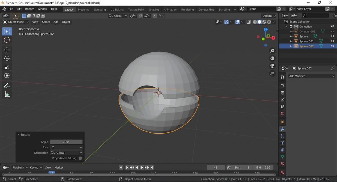Open Render properties tab
Image resolution: width=337 pixels, height=182 pixels.
click(283, 86)
